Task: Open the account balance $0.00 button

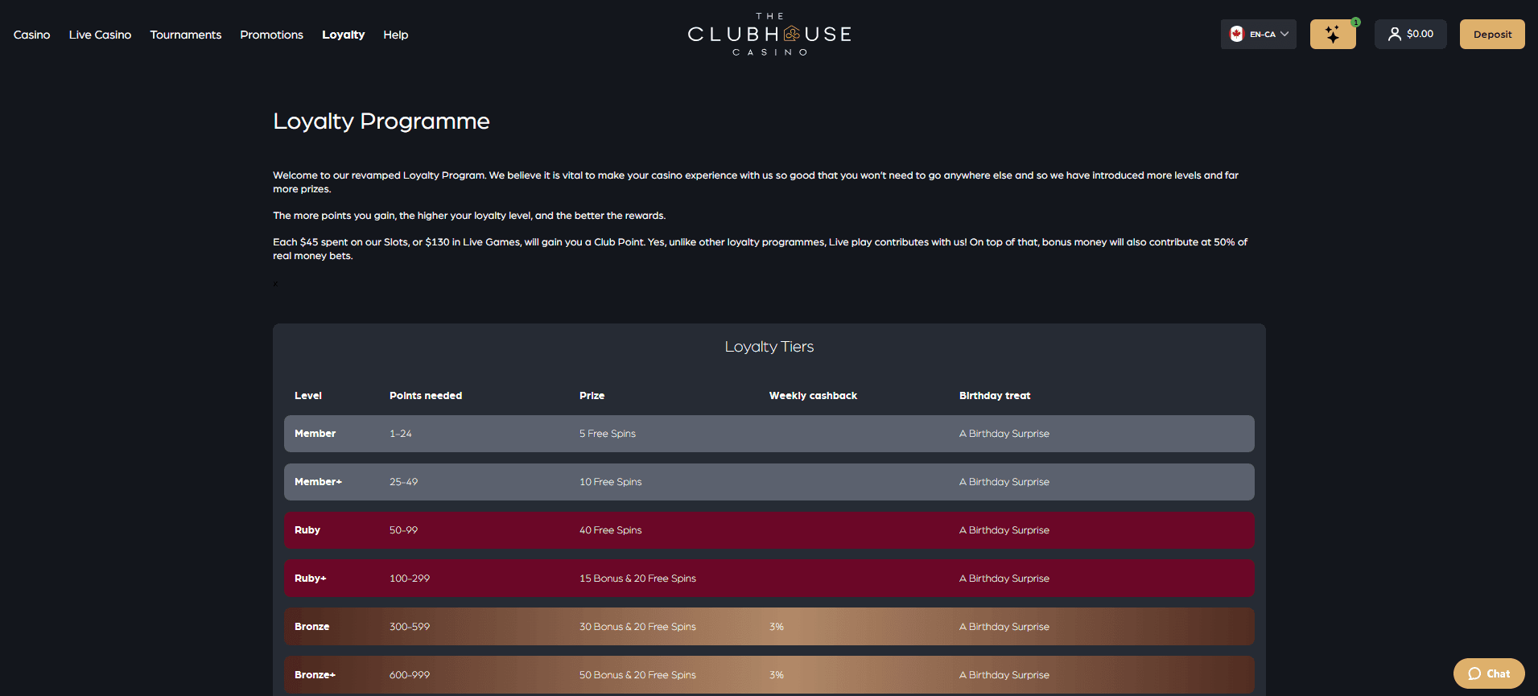Action: point(1410,34)
